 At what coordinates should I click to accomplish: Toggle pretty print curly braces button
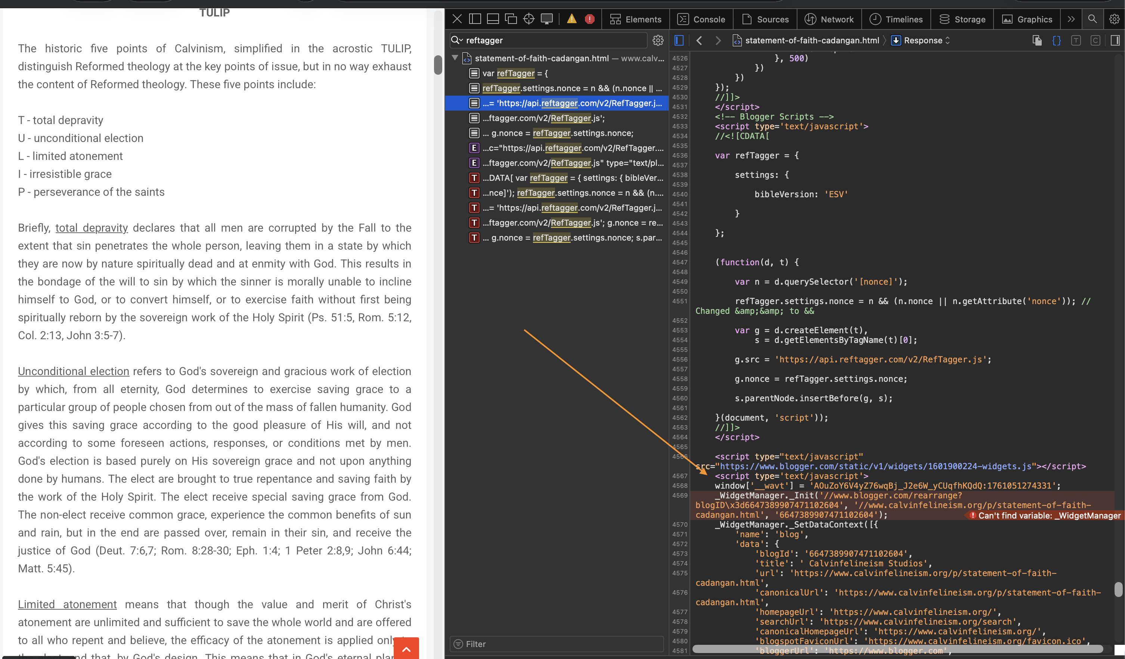point(1056,40)
